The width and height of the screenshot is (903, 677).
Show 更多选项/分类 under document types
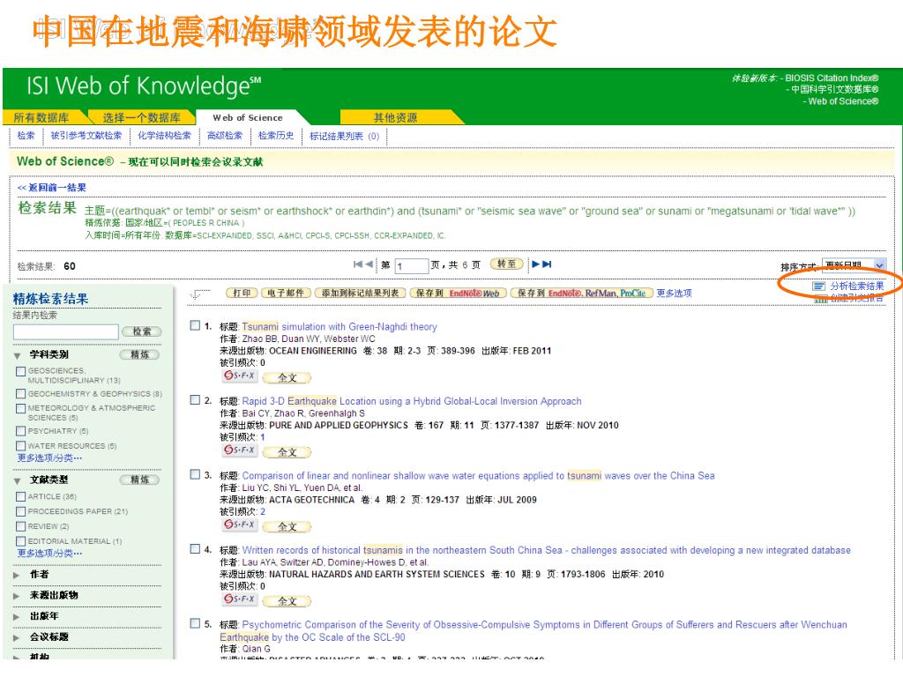(49, 554)
